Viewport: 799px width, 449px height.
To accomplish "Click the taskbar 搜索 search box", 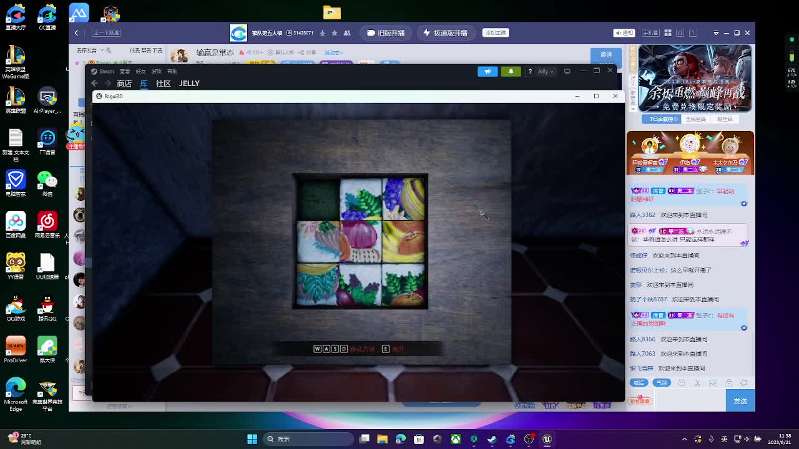I will click(x=308, y=439).
